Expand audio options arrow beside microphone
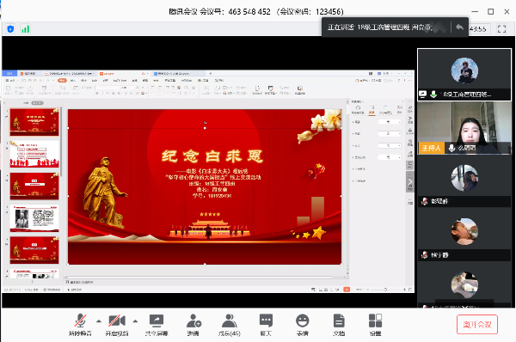Screen dimensions: 516x342 pos(99,321)
